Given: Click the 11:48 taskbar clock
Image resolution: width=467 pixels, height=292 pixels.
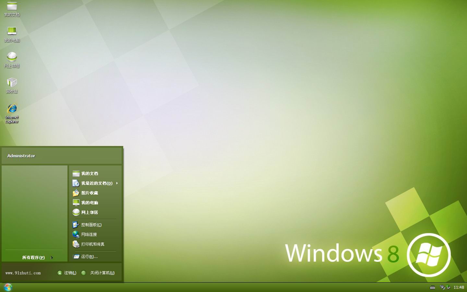Looking at the screenshot, I should tap(459, 287).
